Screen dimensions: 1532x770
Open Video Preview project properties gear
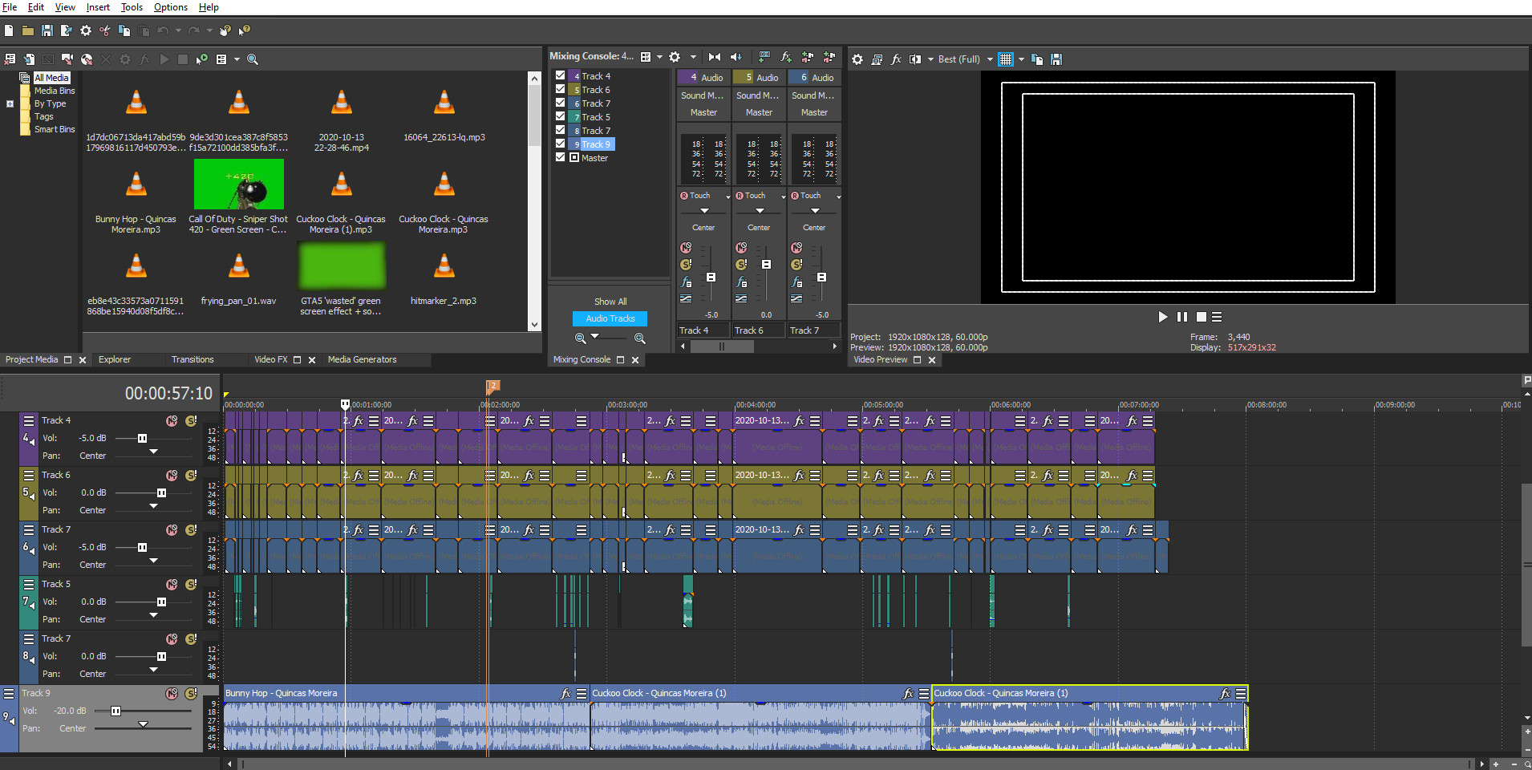click(x=857, y=59)
